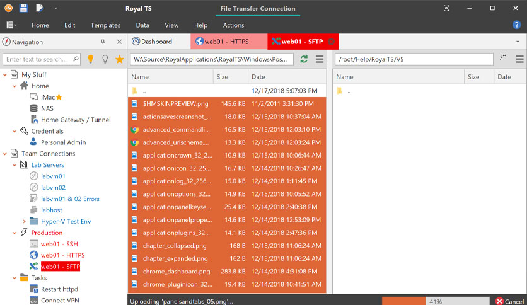Sort local files by Date column

(x=287, y=77)
